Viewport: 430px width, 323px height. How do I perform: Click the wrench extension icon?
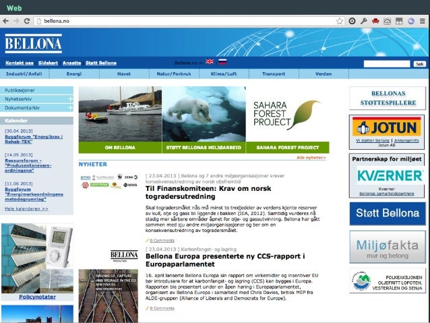[364, 21]
